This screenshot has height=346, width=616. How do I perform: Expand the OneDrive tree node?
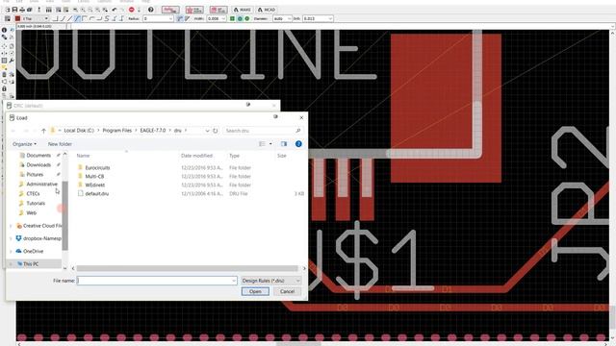click(x=11, y=251)
